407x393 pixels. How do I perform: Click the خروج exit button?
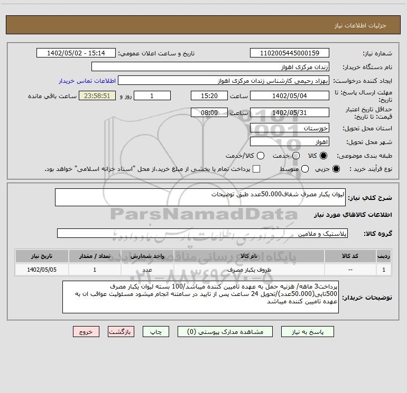point(86,332)
